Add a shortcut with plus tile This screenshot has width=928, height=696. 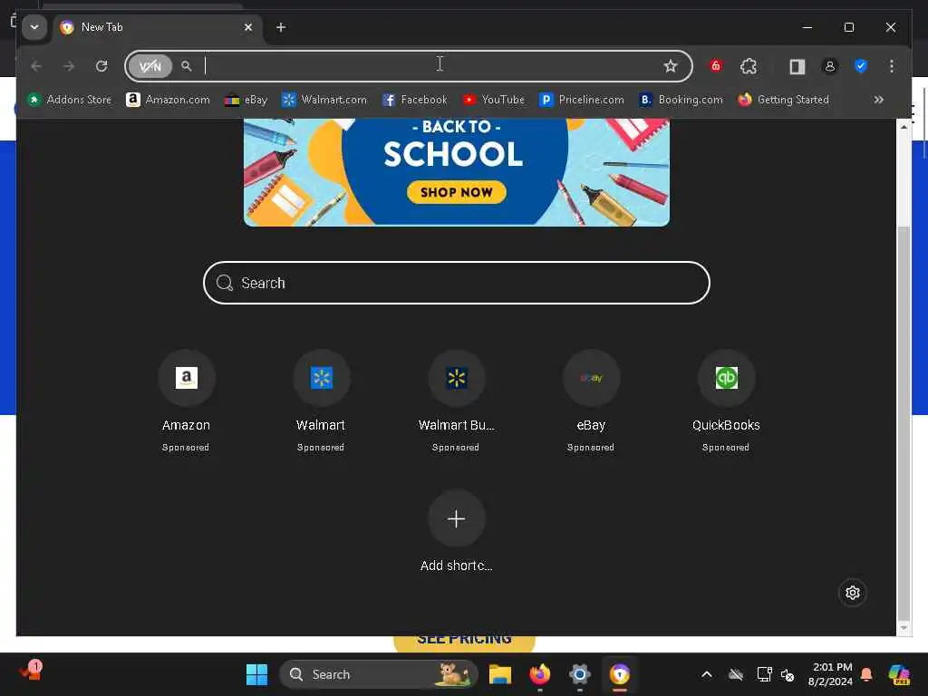click(x=457, y=519)
